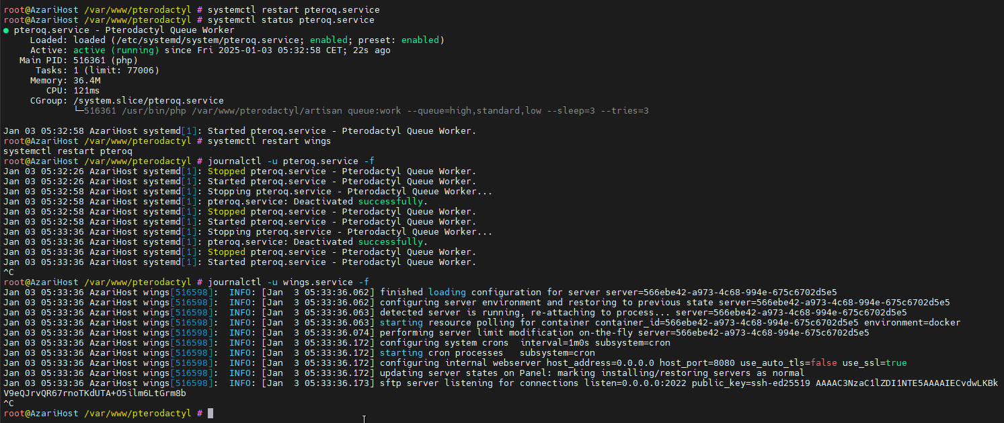Select the 'public_key=ssh-ed25519' field

tap(751, 383)
